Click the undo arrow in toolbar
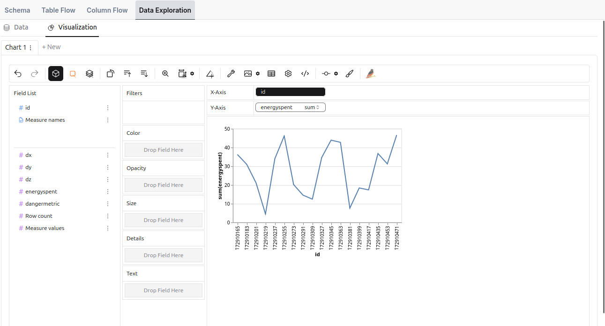The width and height of the screenshot is (605, 326). 18,74
